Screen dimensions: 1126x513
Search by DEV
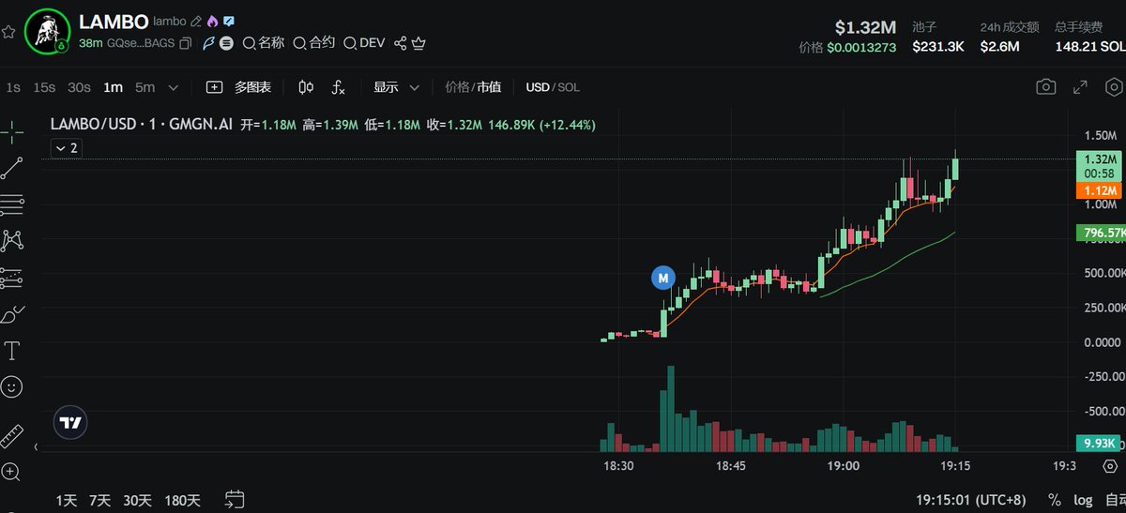pyautogui.click(x=365, y=42)
